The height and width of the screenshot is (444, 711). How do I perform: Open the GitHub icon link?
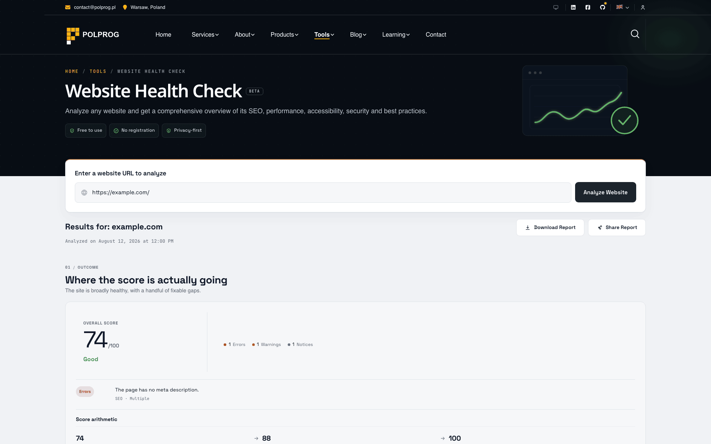tap(602, 7)
